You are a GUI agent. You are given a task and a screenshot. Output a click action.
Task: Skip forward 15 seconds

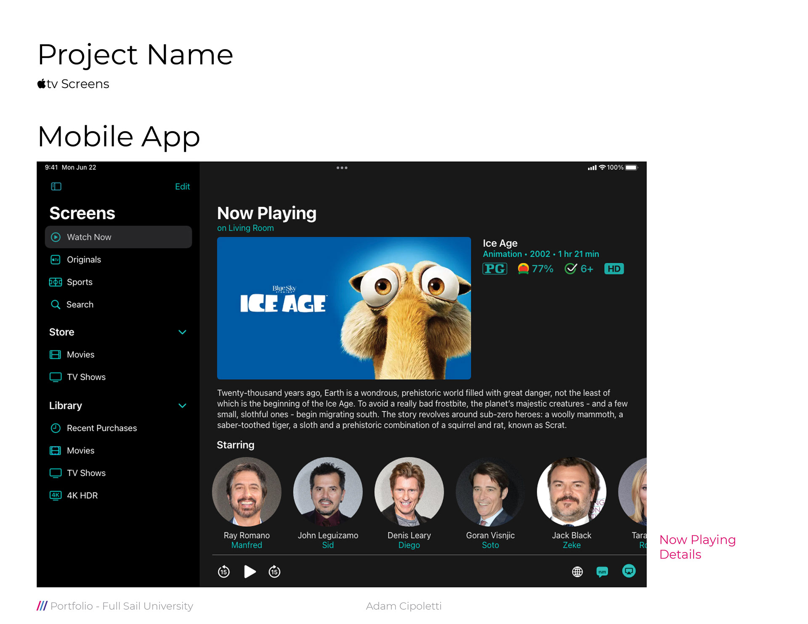(x=274, y=571)
